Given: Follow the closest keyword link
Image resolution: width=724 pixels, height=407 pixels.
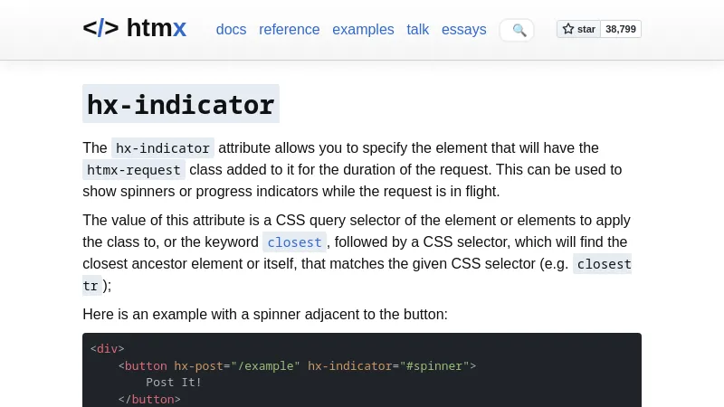Looking at the screenshot, I should (294, 242).
